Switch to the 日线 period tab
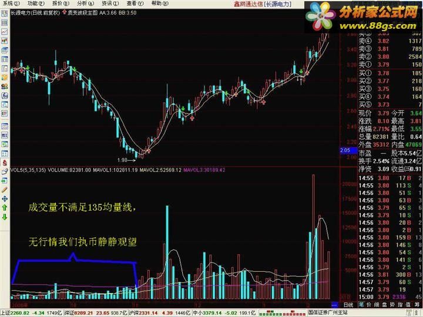This screenshot has height=317, width=423. pyautogui.click(x=348, y=305)
